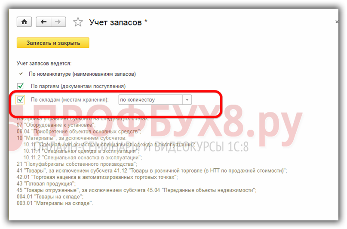Click По складам (местам хранения) label
This screenshot has height=229, width=347.
[70, 100]
